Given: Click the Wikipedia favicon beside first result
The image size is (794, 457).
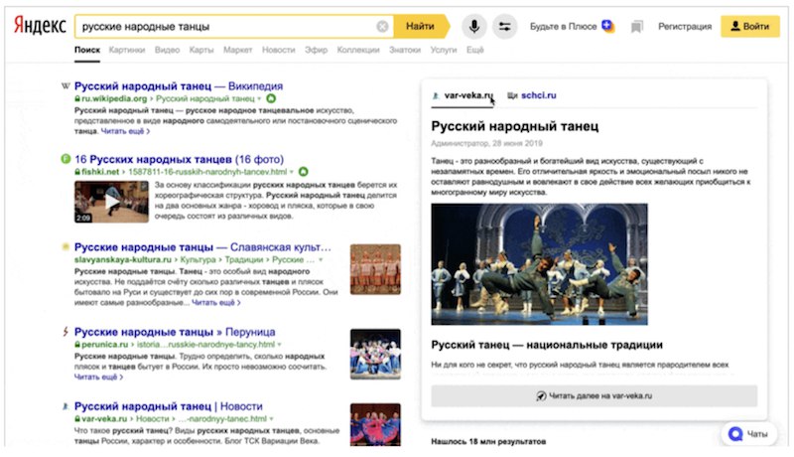Looking at the screenshot, I should point(66,85).
